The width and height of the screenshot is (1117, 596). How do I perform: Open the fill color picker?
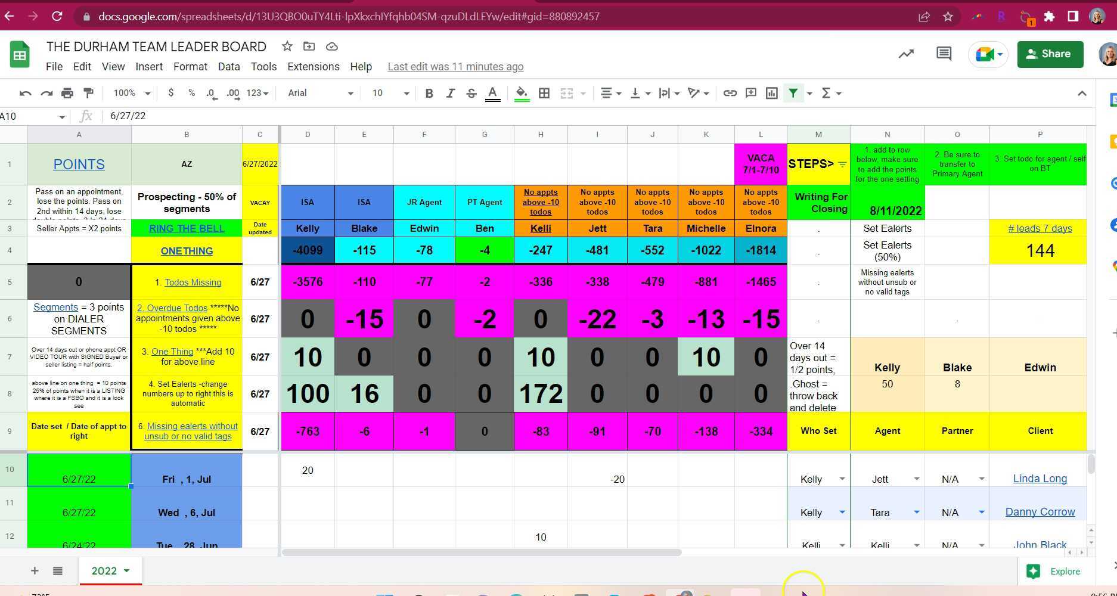[522, 93]
